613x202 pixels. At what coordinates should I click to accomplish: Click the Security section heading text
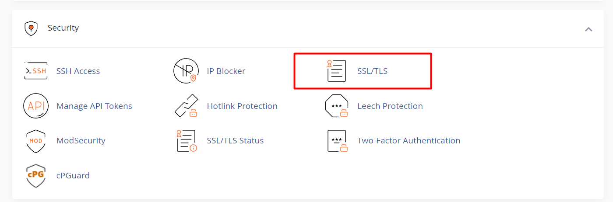[x=63, y=28]
